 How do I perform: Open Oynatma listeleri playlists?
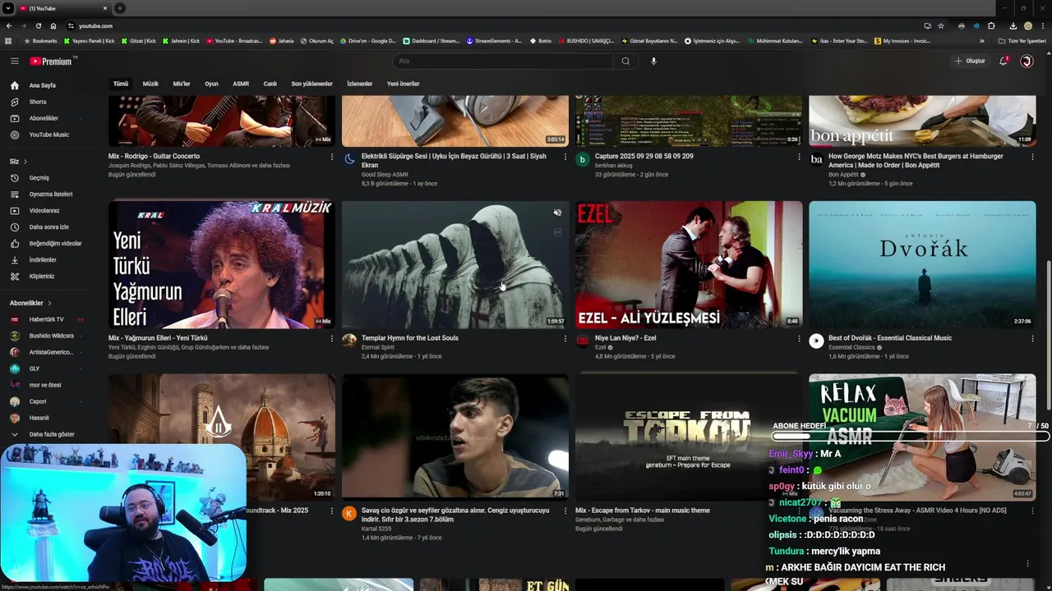pos(50,194)
